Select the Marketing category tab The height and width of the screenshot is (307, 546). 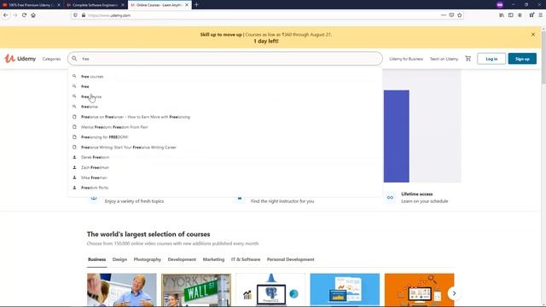click(x=213, y=259)
